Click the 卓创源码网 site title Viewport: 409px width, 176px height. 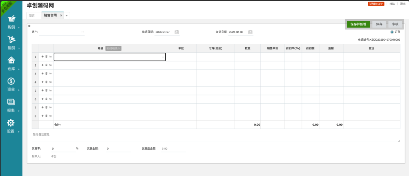tap(40, 5)
